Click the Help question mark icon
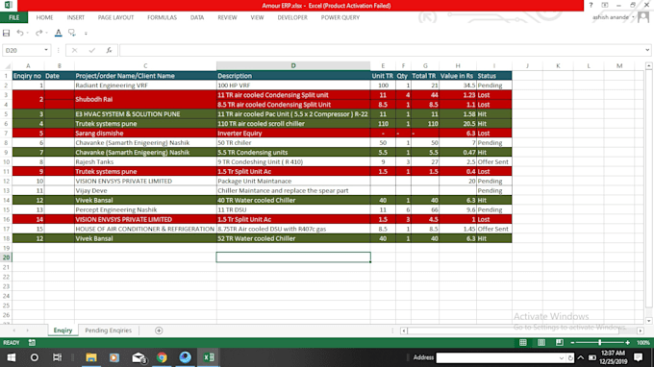Viewport: 654px width, 367px height. point(591,6)
